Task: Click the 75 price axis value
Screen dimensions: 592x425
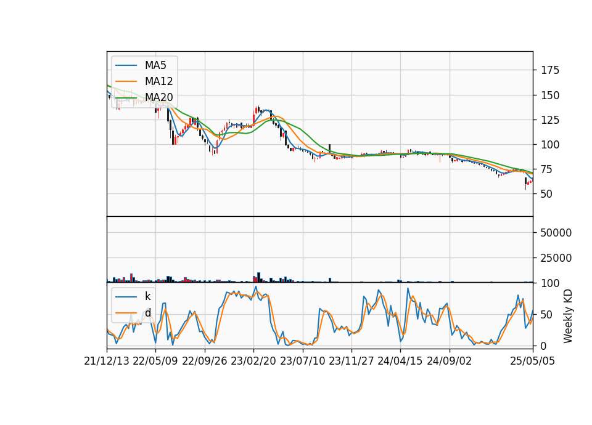Action: tap(547, 169)
